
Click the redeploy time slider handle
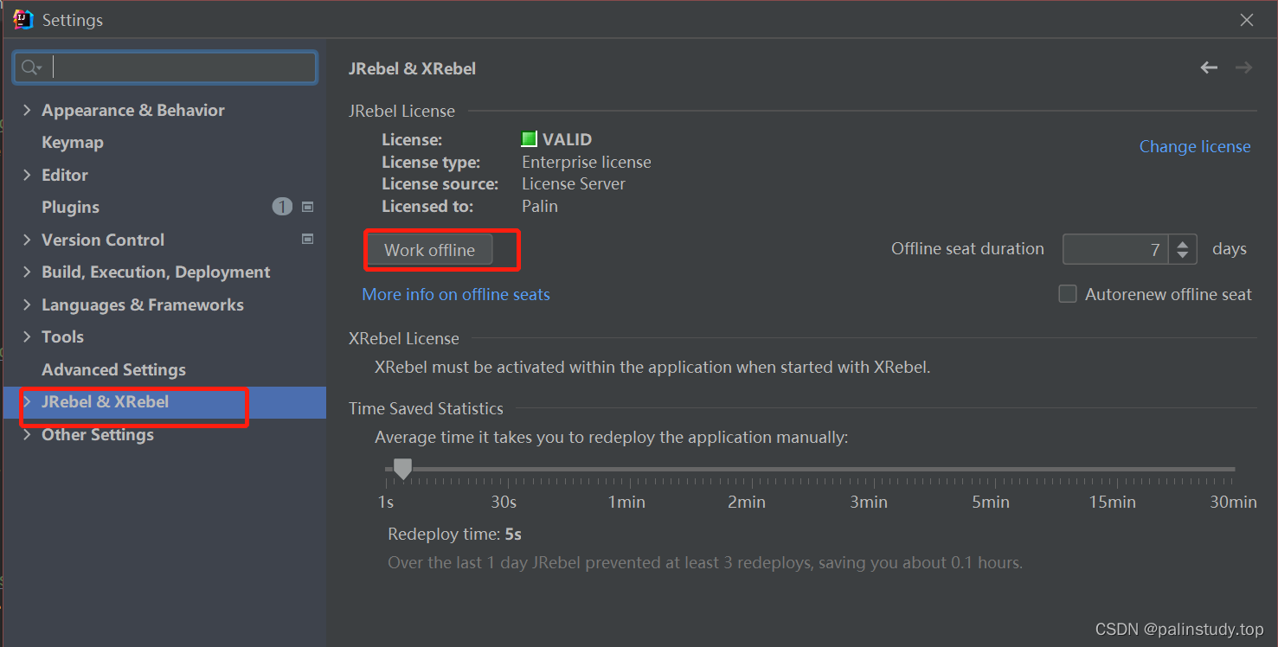pos(402,469)
